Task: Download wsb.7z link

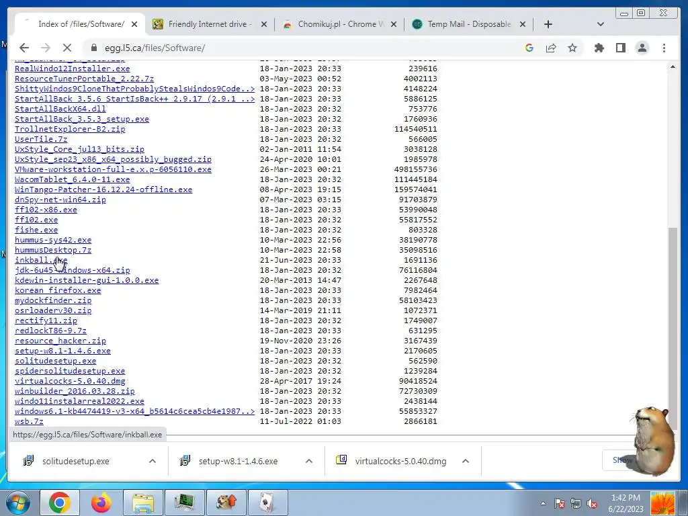Action: pos(29,422)
